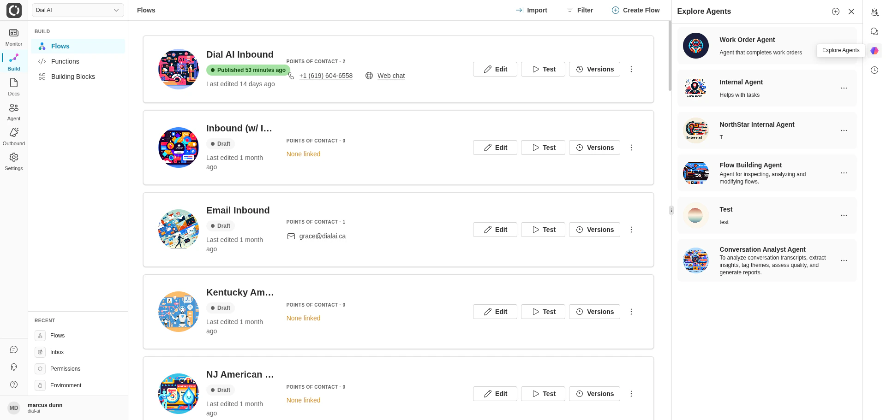Open more options for Kentucky Am… flow
This screenshot has height=420, width=886.
631,312
